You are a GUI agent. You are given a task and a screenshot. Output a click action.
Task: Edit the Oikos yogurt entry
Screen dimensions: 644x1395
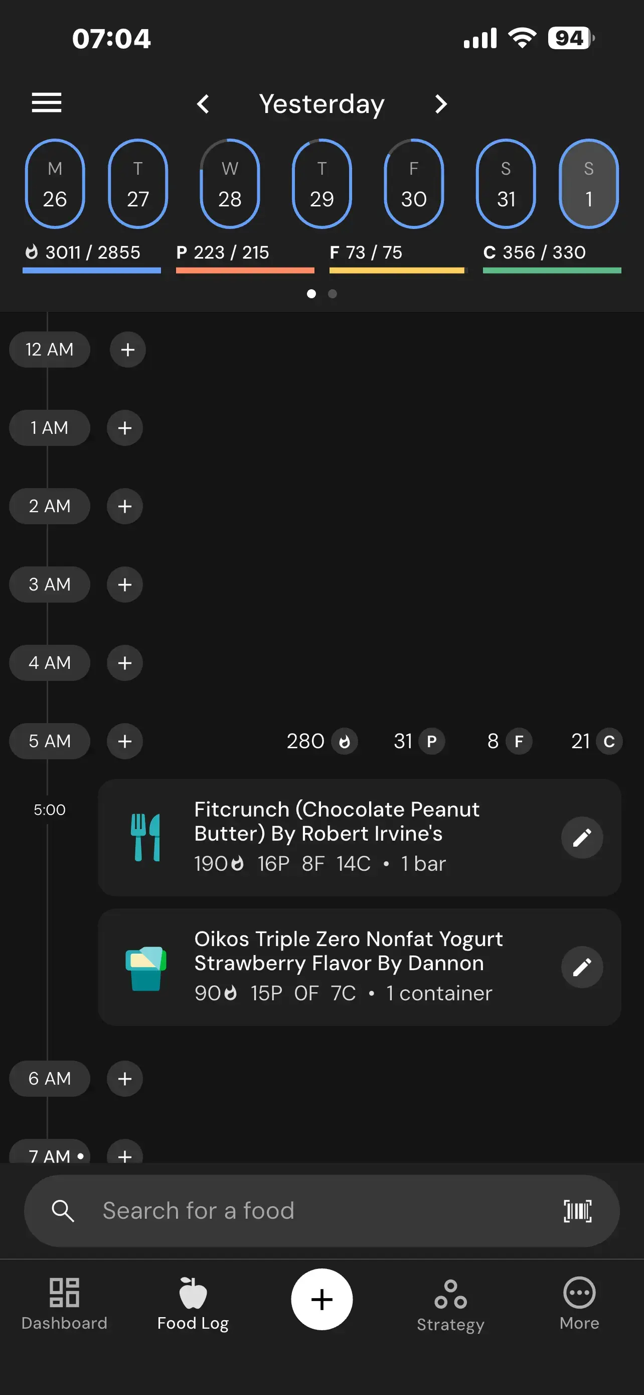coord(582,967)
